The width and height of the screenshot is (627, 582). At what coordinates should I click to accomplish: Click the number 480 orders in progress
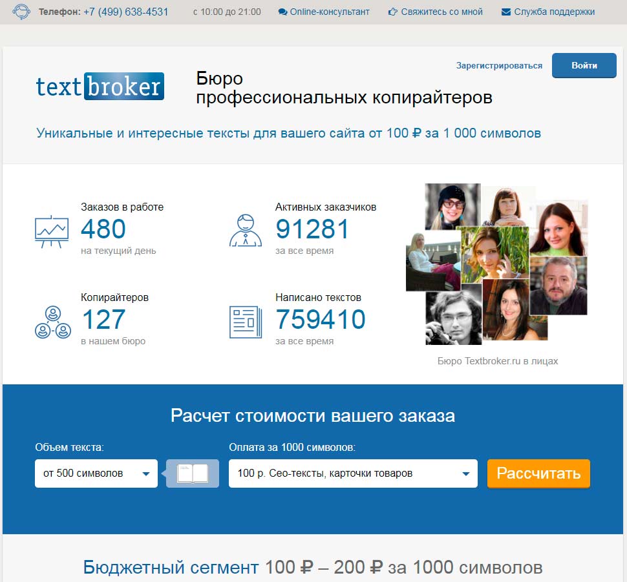pos(103,229)
